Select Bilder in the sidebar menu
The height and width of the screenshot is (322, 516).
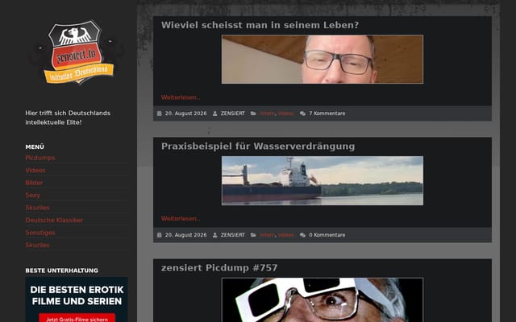coord(34,183)
